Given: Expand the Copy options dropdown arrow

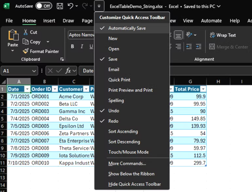Looking at the screenshot, I should click(x=48, y=42).
